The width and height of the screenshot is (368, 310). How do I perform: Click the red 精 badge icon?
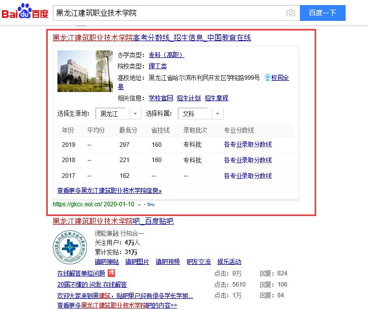tap(111, 273)
